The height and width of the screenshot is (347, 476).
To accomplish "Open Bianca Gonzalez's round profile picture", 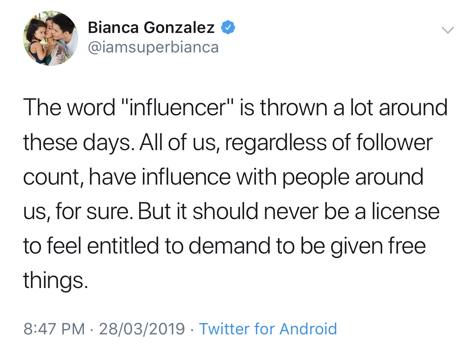I will point(51,38).
